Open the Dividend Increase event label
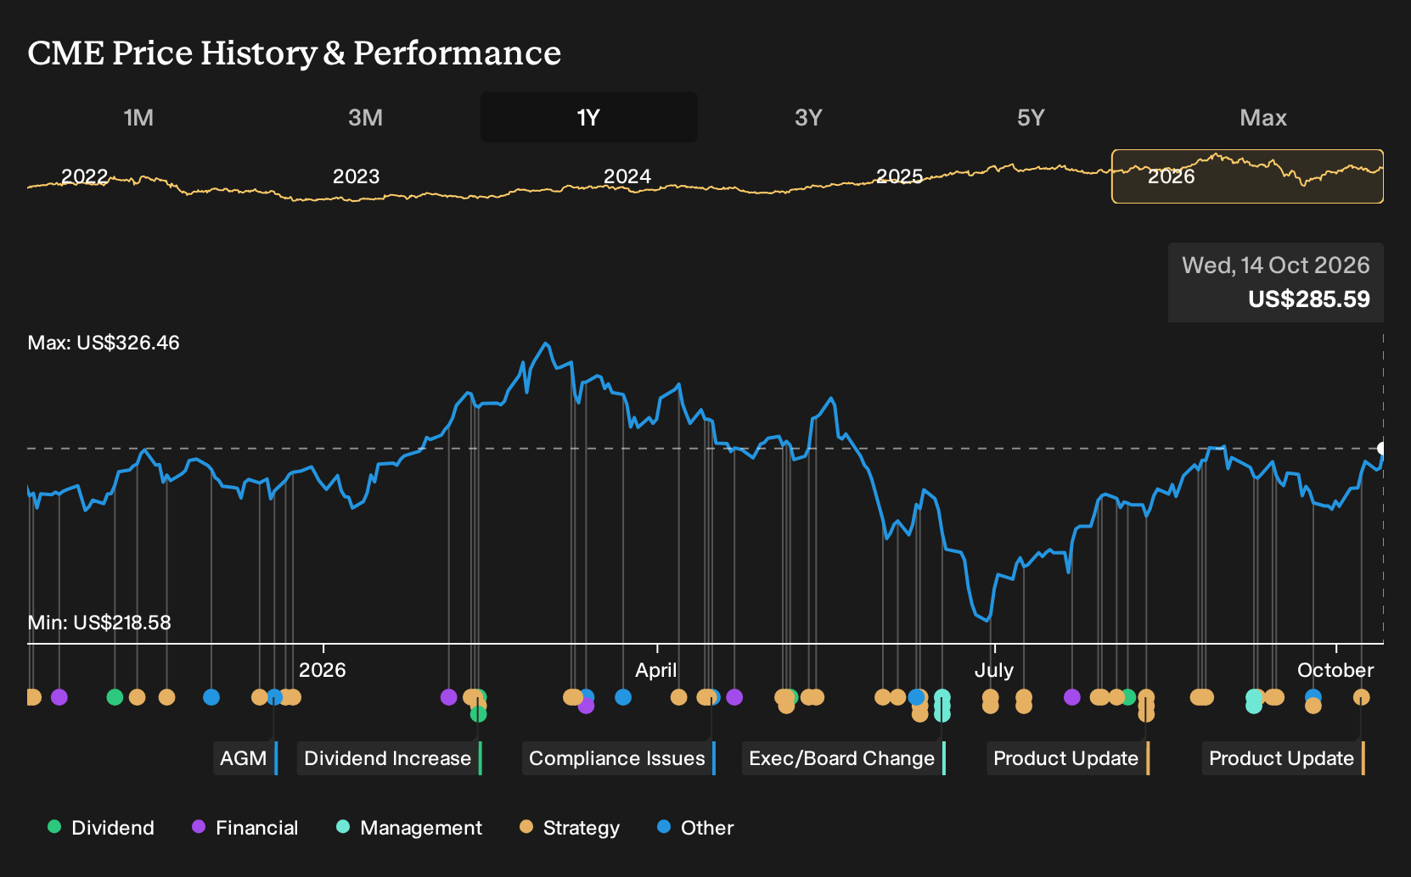1411x877 pixels. click(x=390, y=758)
